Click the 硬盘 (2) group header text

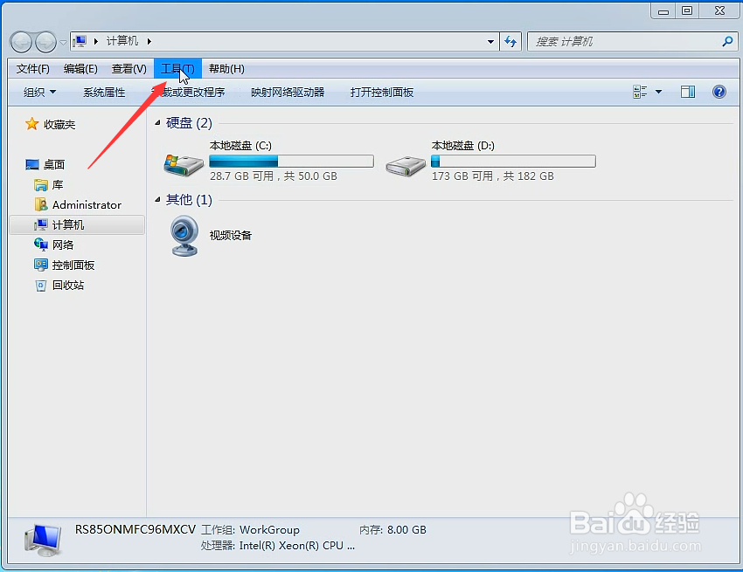coord(189,123)
